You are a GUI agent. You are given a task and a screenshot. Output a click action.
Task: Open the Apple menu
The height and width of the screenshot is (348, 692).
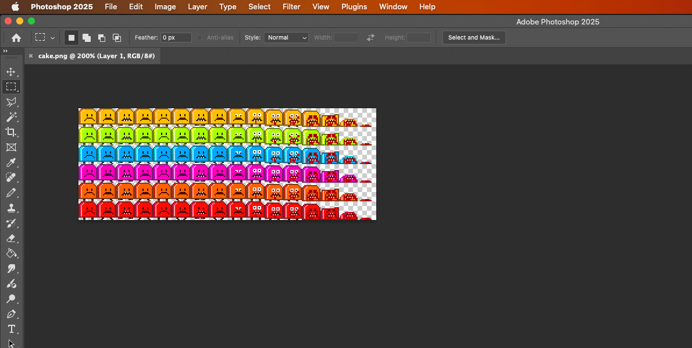coord(15,6)
